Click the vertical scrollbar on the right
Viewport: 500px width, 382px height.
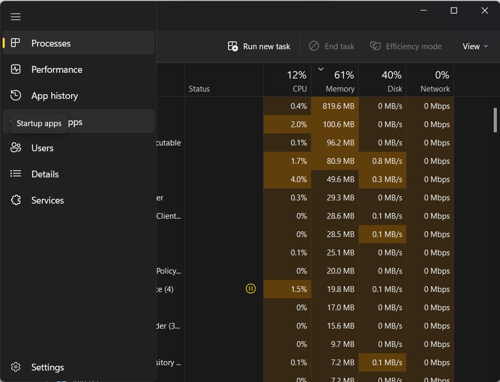point(494,120)
